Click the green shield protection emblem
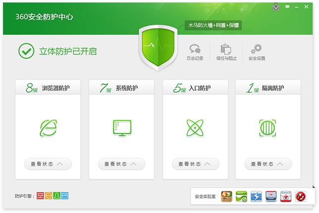 158,48
